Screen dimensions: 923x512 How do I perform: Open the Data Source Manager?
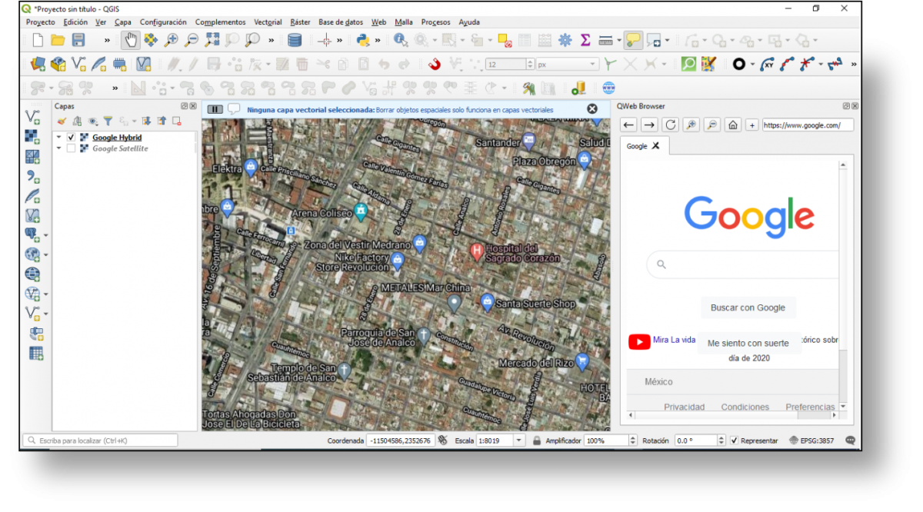pyautogui.click(x=295, y=39)
